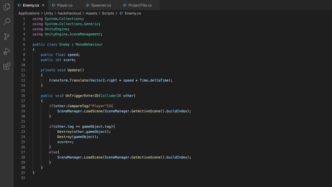Switch to the ProjectTile.cs tab
The image size is (332, 187).
pyautogui.click(x=140, y=5)
